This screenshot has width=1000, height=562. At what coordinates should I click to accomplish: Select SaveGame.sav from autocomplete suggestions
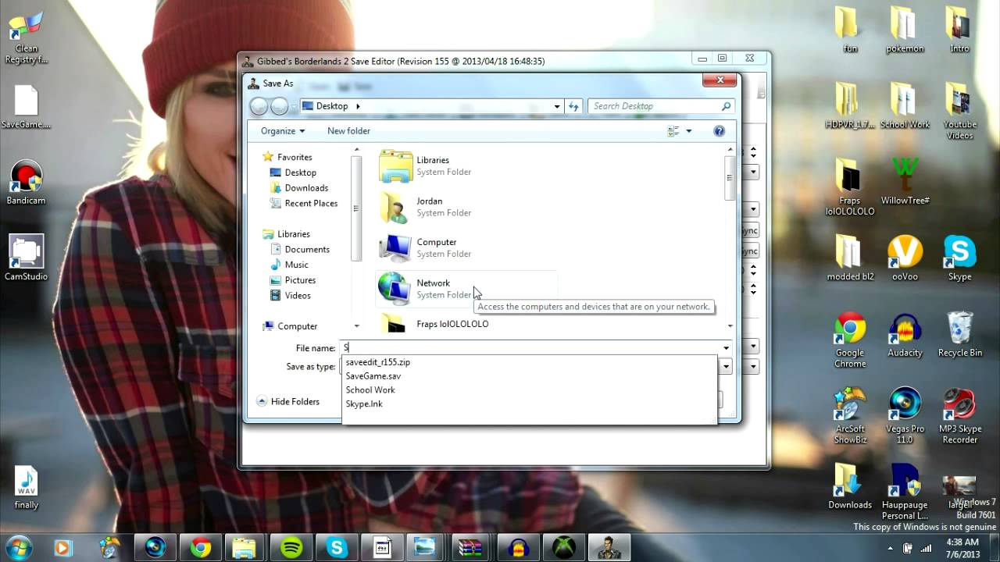coord(373,376)
